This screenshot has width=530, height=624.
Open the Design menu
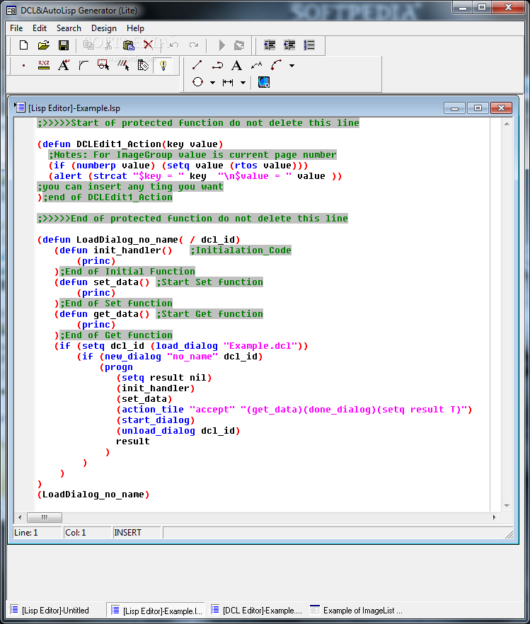tap(104, 28)
